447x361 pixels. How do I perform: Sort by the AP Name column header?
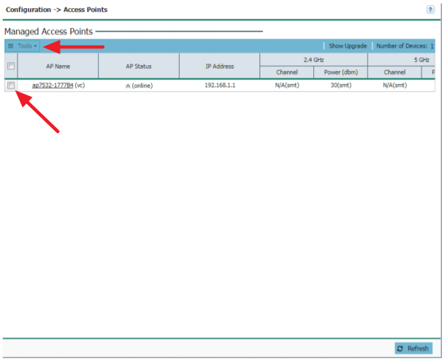point(58,66)
